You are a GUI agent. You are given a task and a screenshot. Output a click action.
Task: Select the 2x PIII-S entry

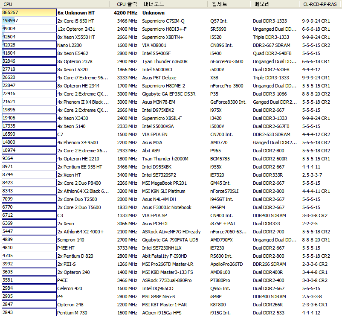(67, 264)
